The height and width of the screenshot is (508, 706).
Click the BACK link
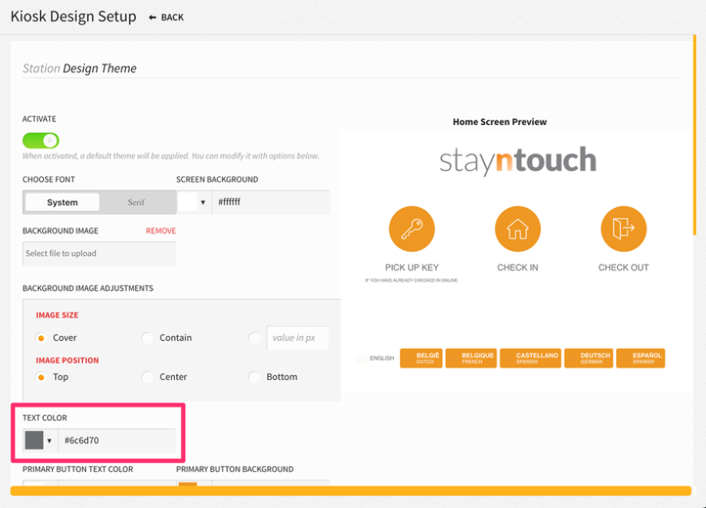pyautogui.click(x=167, y=18)
